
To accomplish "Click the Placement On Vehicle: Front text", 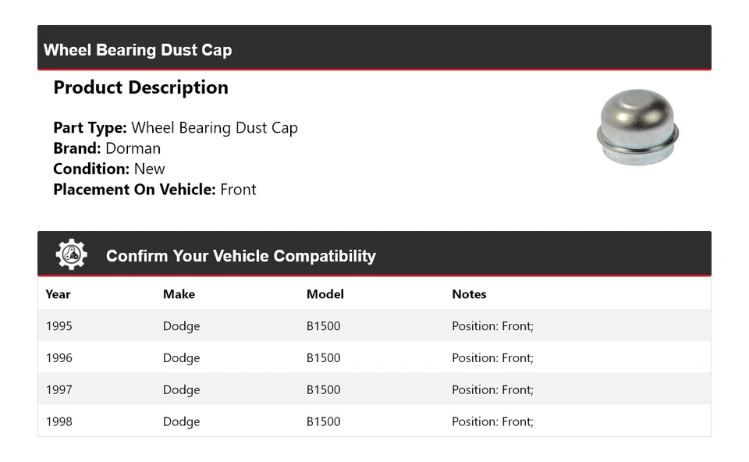I will click(x=154, y=190).
